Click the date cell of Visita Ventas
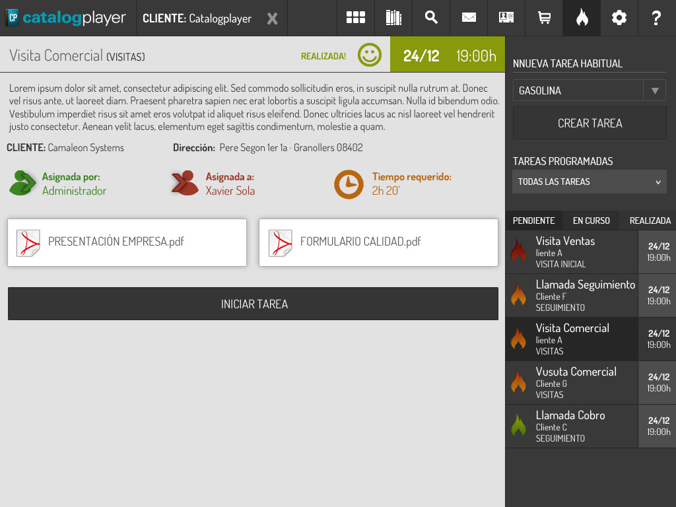The height and width of the screenshot is (507, 676). 658,252
